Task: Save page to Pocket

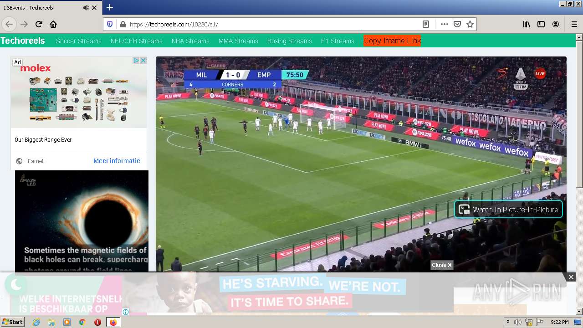Action: point(457,24)
